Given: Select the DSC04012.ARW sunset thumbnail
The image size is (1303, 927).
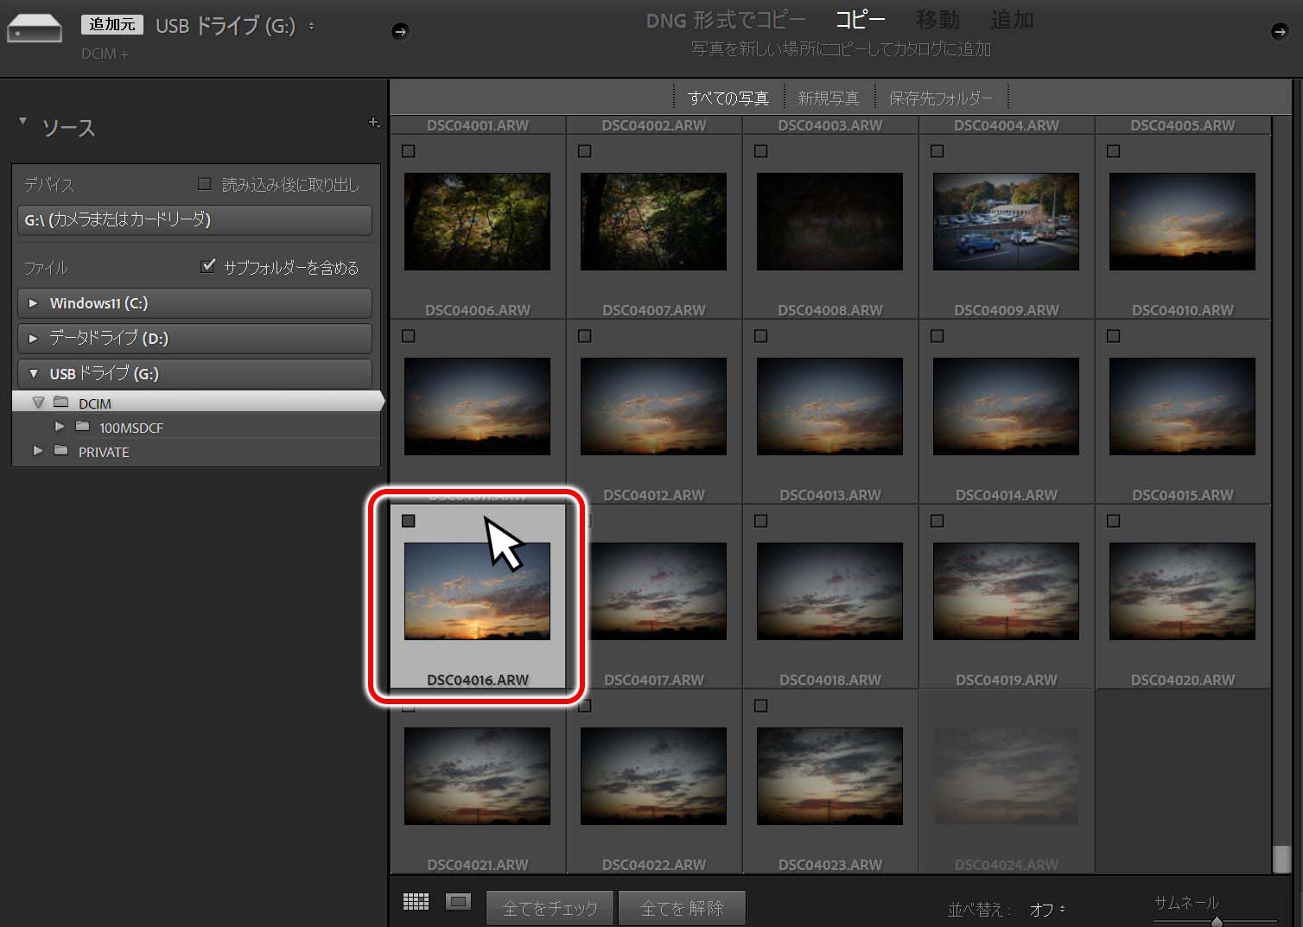Looking at the screenshot, I should coord(653,406).
